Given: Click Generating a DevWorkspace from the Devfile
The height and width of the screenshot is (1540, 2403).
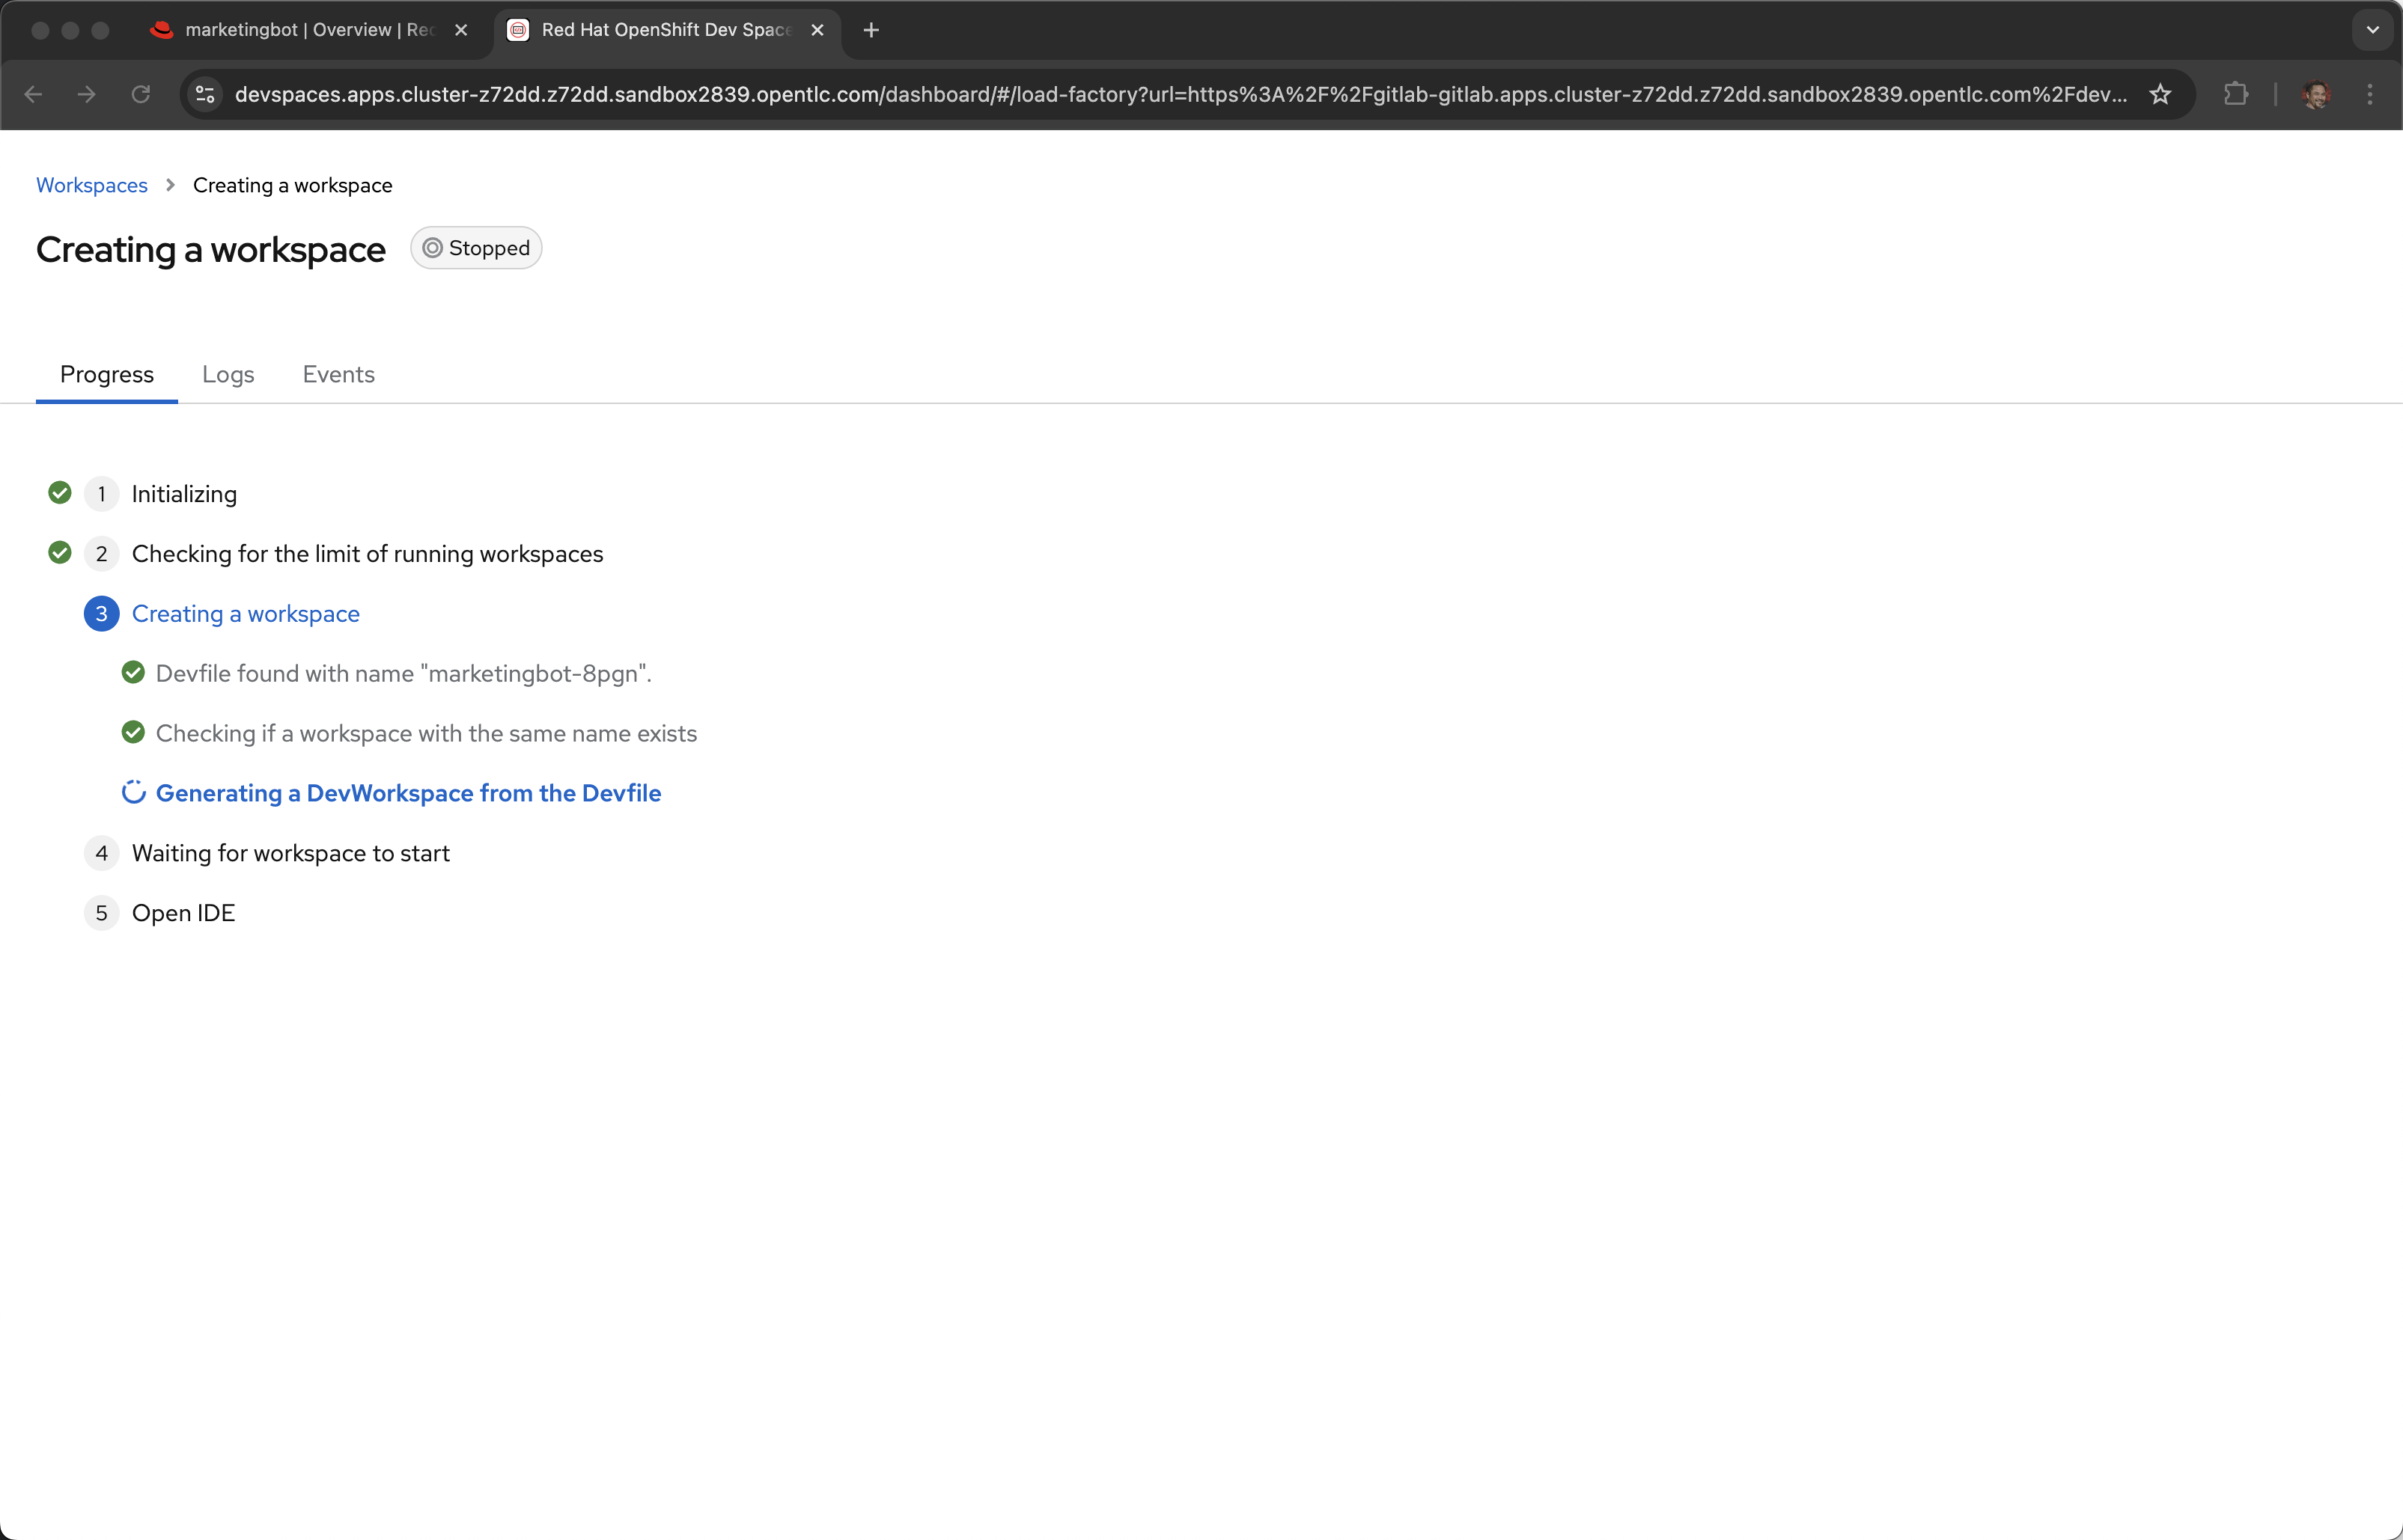Looking at the screenshot, I should (x=408, y=793).
